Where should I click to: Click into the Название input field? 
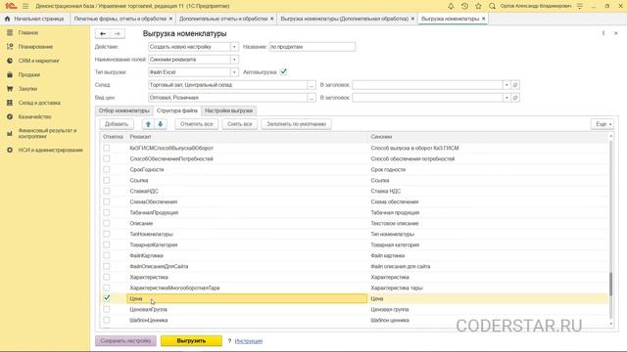pyautogui.click(x=312, y=47)
